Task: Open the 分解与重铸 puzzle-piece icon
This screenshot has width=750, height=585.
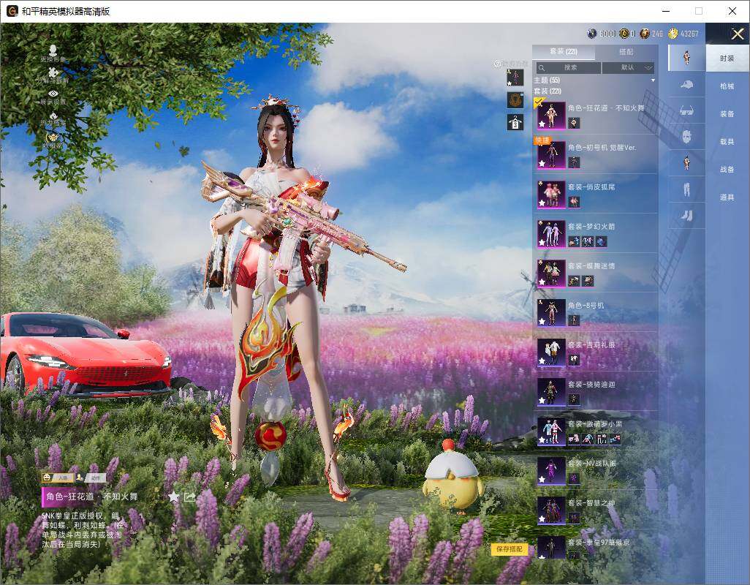Action: coord(53,72)
